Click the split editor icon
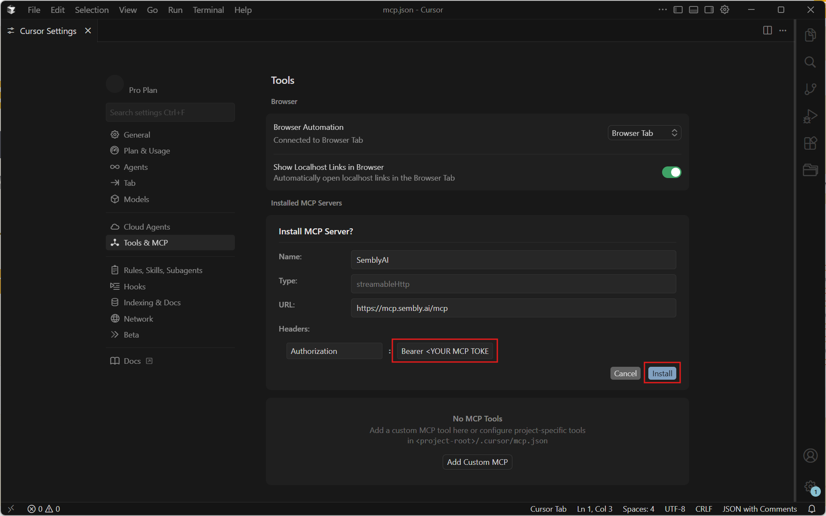 tap(767, 31)
